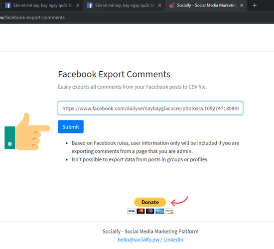
Task: Click the second tab's Facebook favicon
Action: point(90,5)
